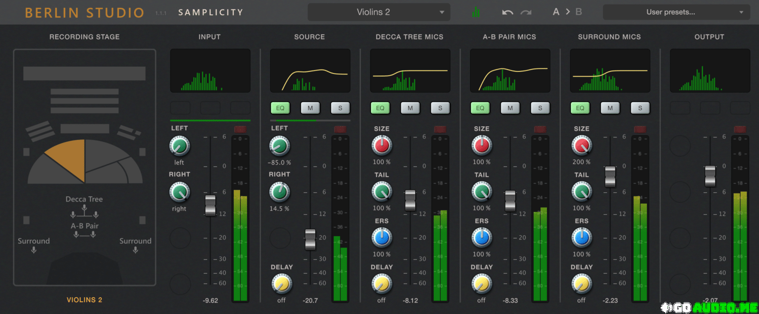Click the A-B Pair TAIL knob
Image resolution: width=759 pixels, height=314 pixels.
(481, 192)
